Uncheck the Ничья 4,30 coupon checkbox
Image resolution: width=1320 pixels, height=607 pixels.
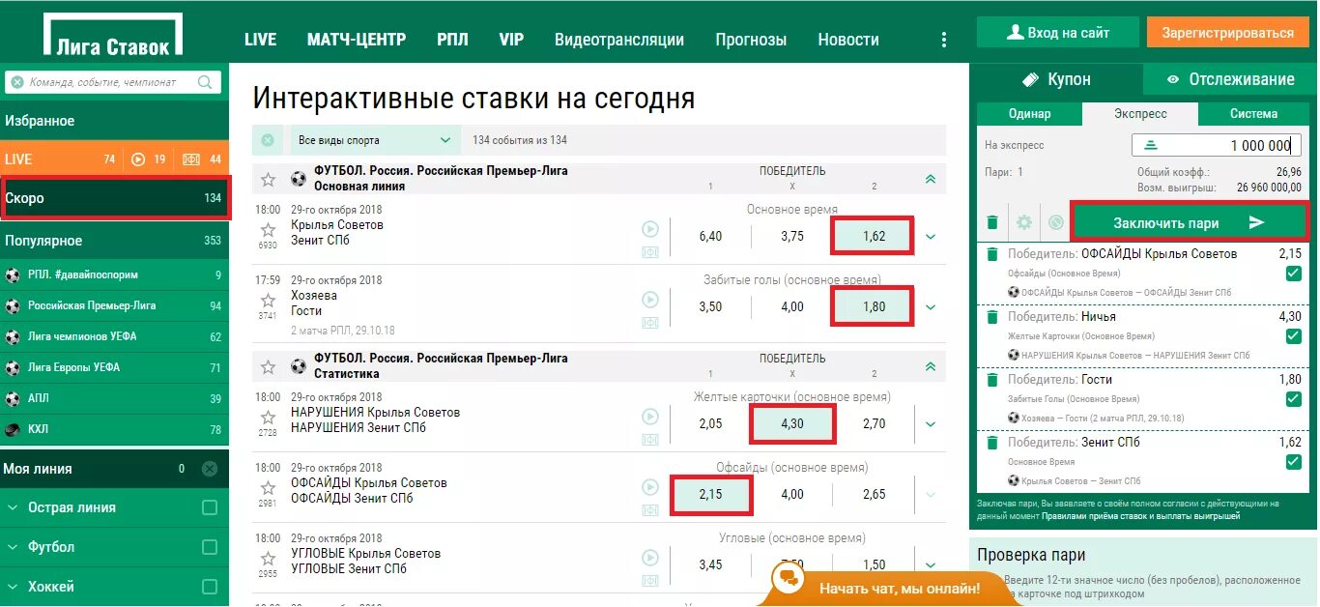1293,336
